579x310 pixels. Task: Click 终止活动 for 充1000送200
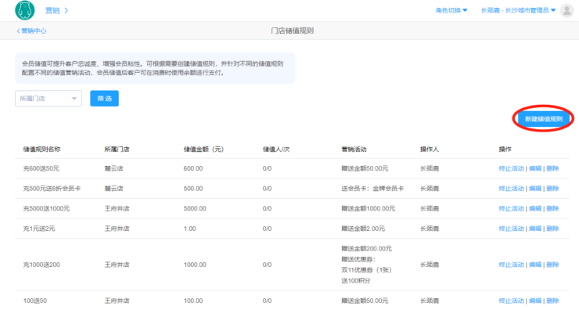pos(511,265)
